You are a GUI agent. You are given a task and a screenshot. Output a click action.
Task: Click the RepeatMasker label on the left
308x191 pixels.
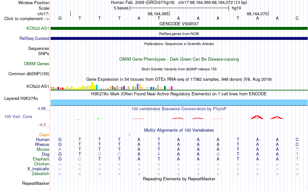pos(36,183)
